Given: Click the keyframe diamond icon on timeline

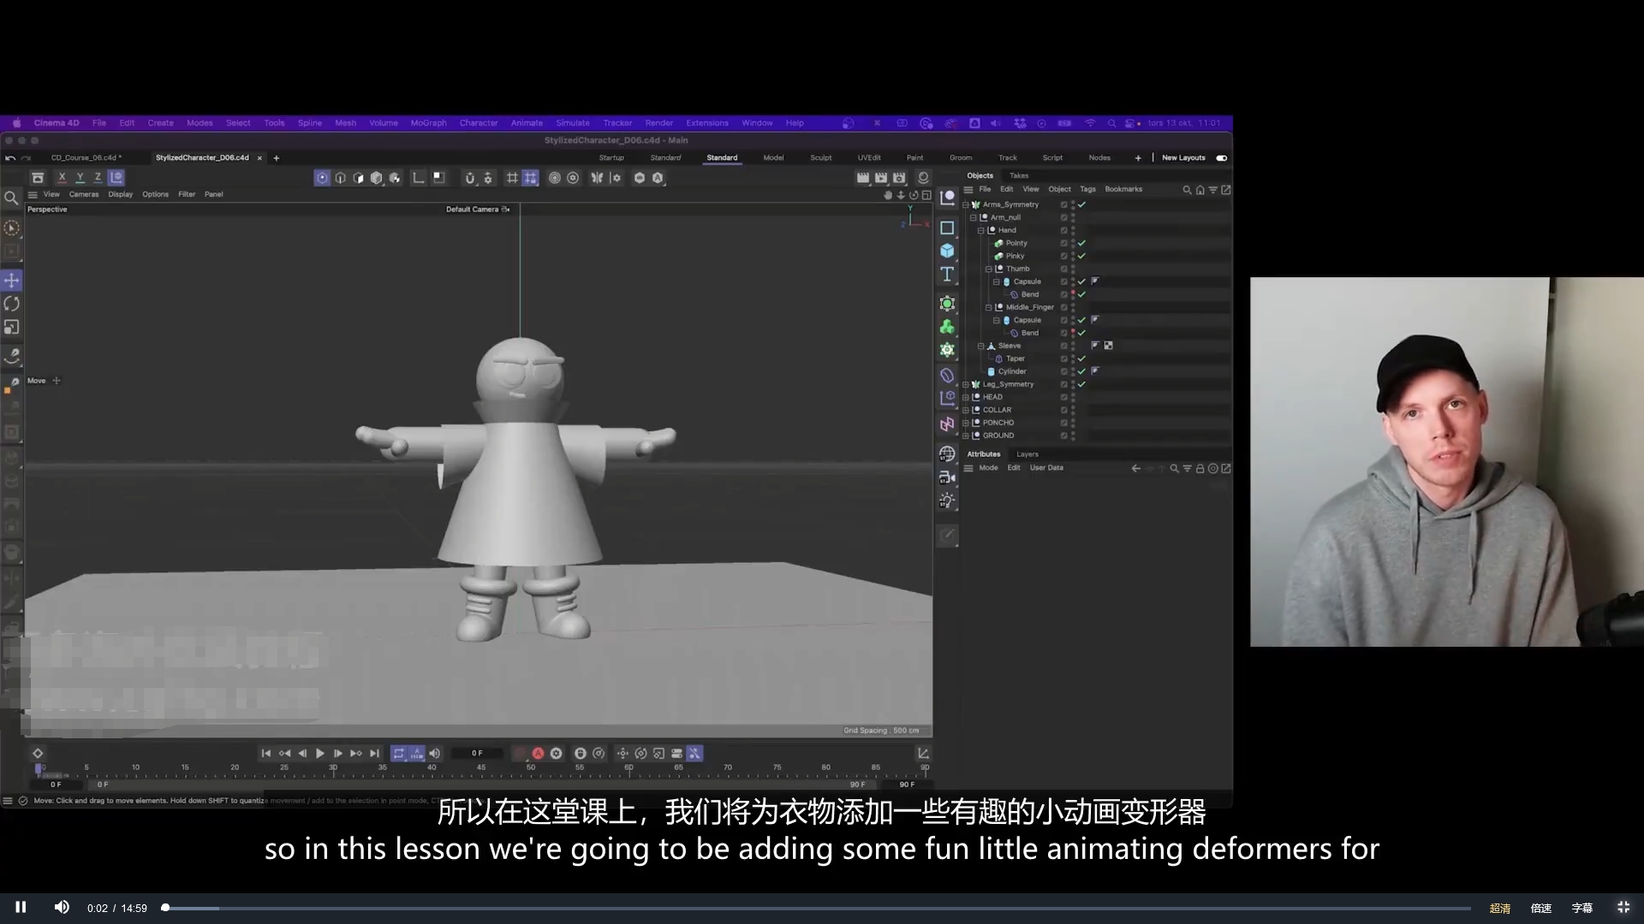Looking at the screenshot, I should tap(38, 754).
